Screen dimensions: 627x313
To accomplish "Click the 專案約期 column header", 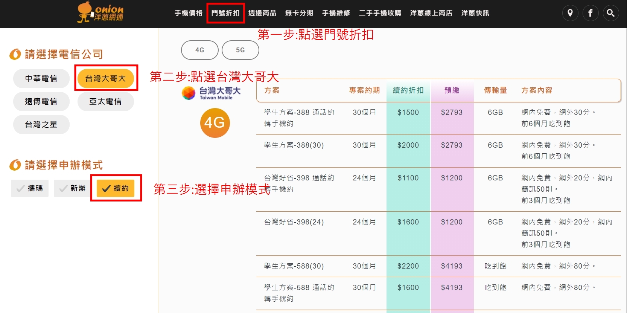I will [x=364, y=90].
